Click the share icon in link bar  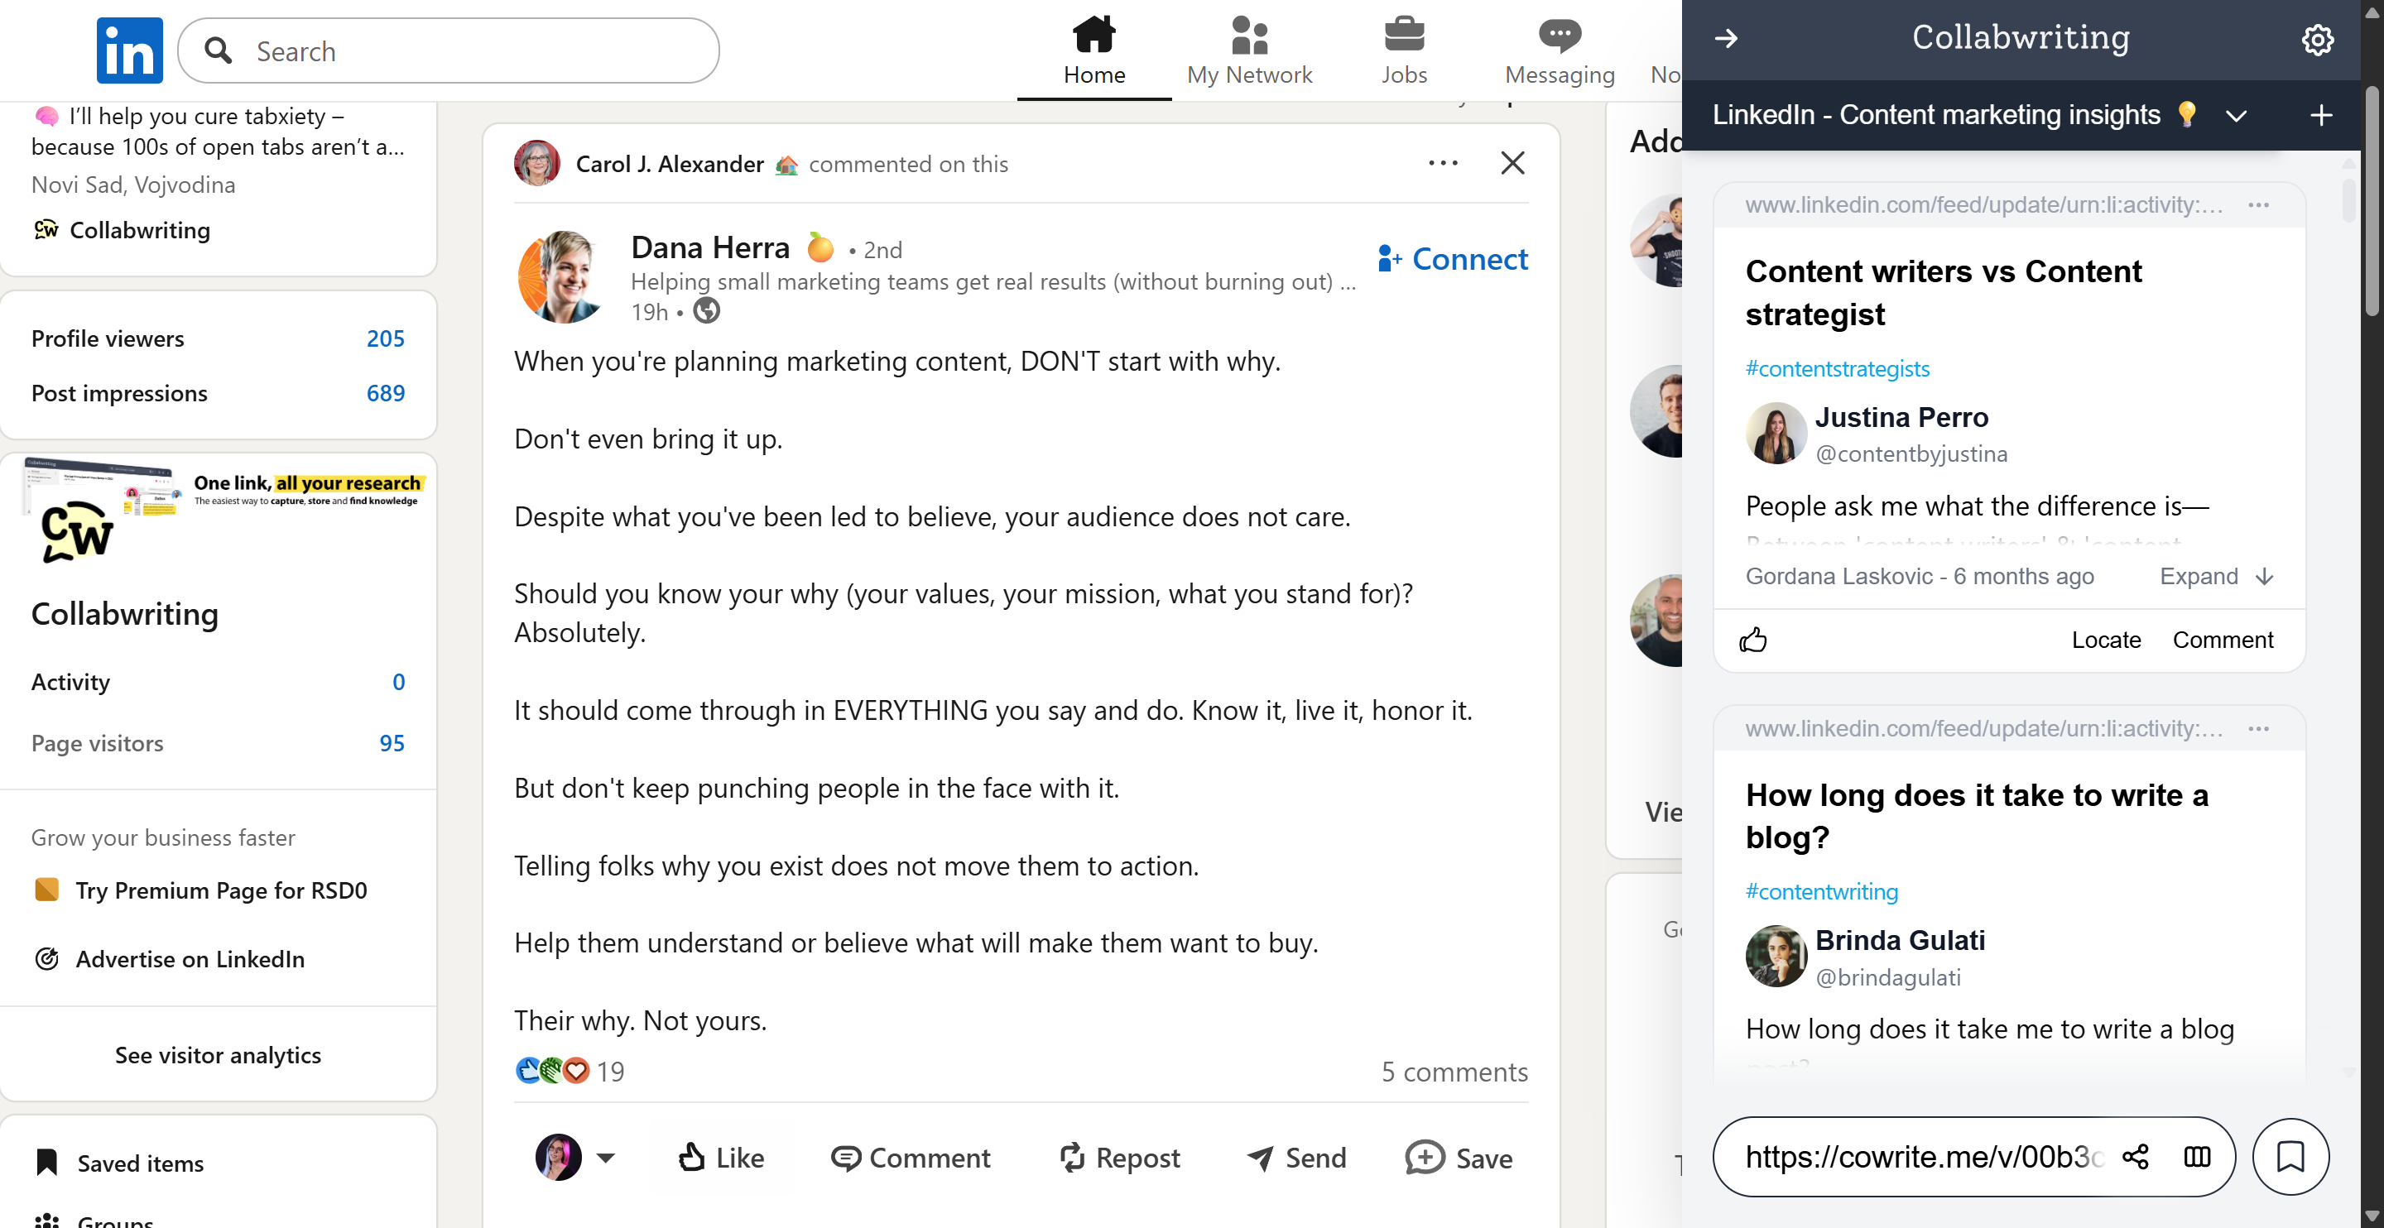2135,1157
